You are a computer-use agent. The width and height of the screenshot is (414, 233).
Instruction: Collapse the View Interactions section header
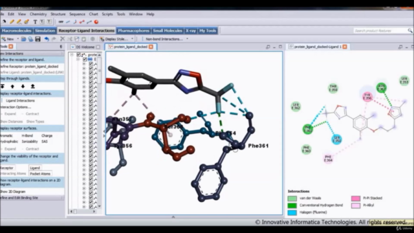[x=32, y=54]
